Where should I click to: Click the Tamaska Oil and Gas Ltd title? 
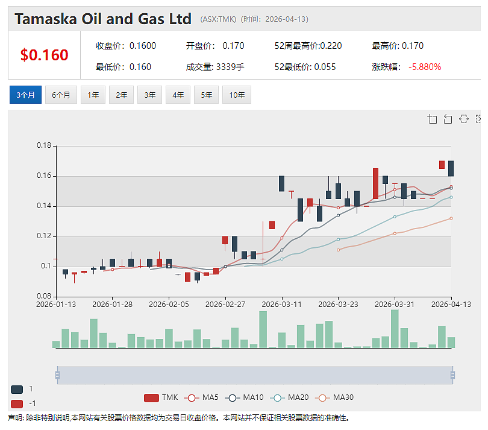[x=103, y=19]
